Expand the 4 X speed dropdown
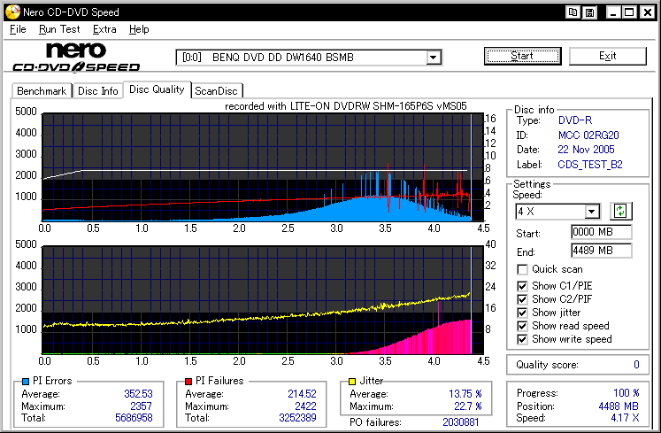The image size is (661, 433). [x=592, y=212]
